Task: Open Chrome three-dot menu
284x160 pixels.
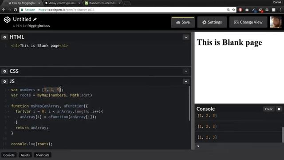Action: click(280, 10)
